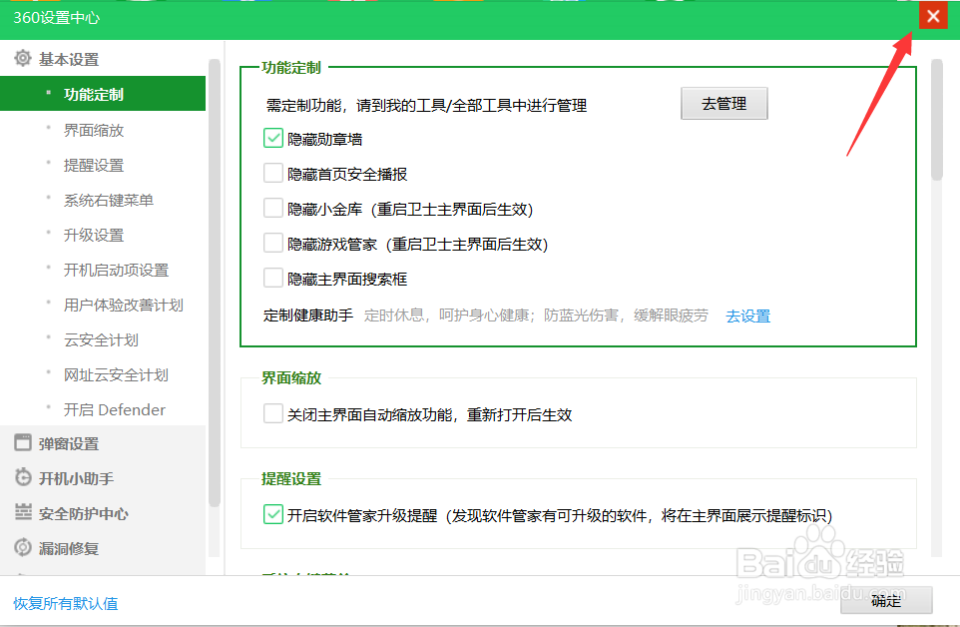The height and width of the screenshot is (627, 960).
Task: Close the 360设置中心 window
Action: [933, 16]
